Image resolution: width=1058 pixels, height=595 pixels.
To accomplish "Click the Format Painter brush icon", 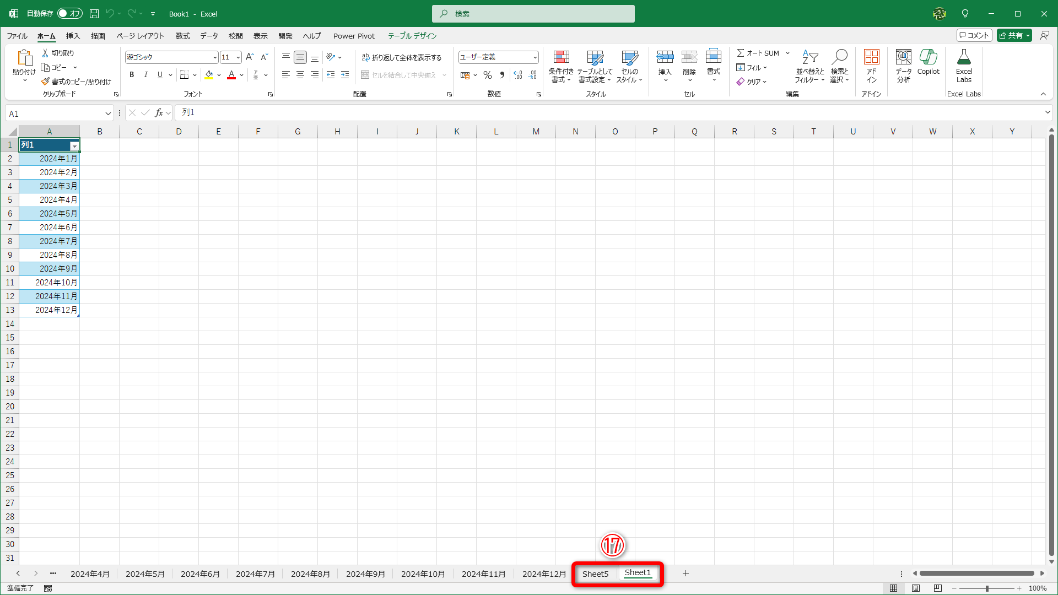I will click(46, 82).
